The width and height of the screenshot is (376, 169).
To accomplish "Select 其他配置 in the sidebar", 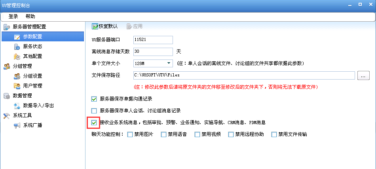I will click(x=32, y=56).
